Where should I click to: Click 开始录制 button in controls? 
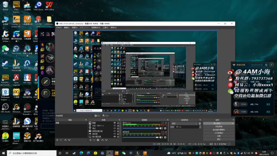[219, 127]
